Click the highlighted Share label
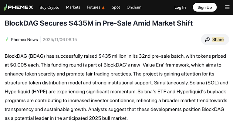The width and height of the screenshot is (233, 126). (218, 39)
